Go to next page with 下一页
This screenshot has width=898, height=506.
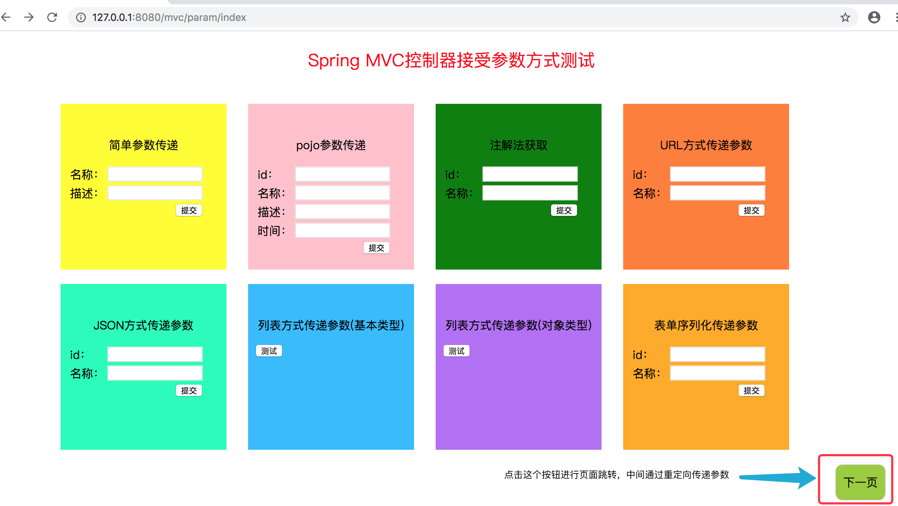860,482
